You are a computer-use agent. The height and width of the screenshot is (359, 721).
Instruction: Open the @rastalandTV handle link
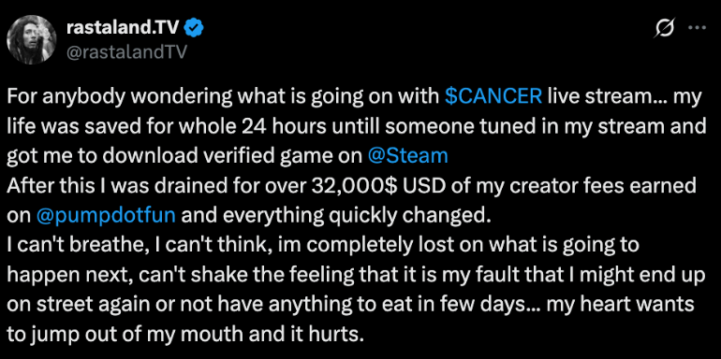(127, 52)
